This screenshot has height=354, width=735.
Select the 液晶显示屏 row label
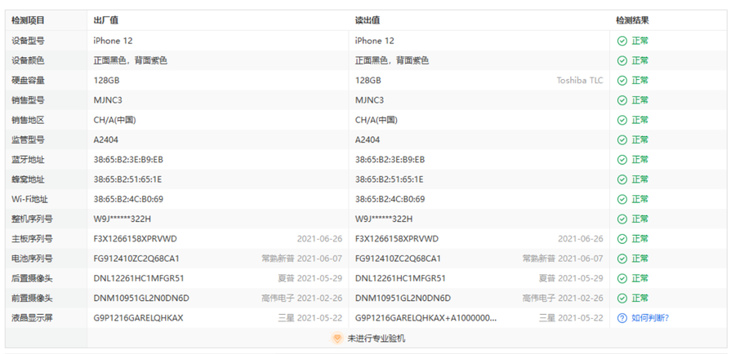33,318
